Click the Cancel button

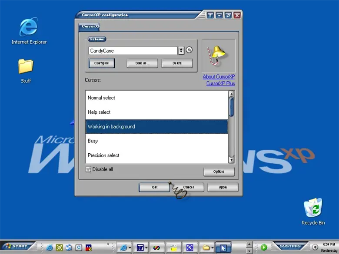189,187
